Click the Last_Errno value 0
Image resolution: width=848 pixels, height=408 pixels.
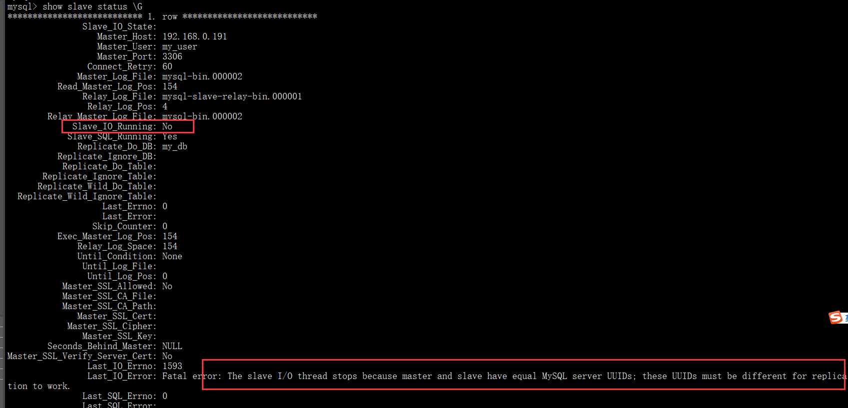coord(165,206)
